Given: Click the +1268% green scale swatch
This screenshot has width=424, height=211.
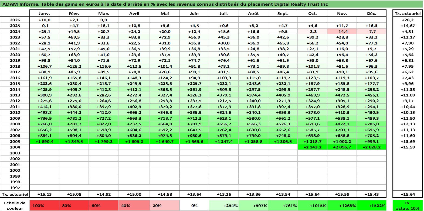Looking at the screenshot, I should pyautogui.click(x=342, y=205).
